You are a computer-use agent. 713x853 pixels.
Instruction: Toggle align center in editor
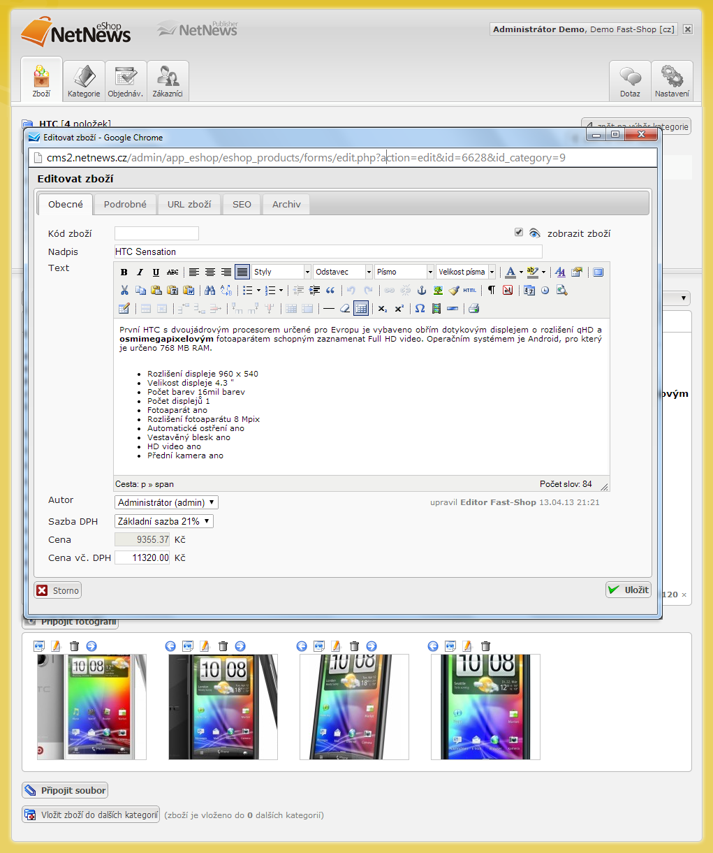point(210,272)
